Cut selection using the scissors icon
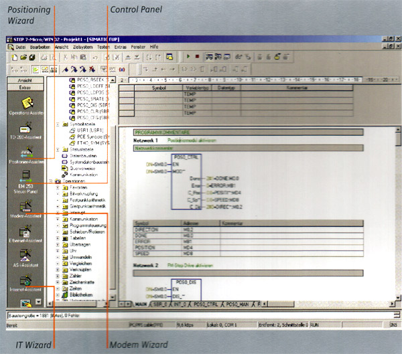The image size is (402, 354). point(66,57)
